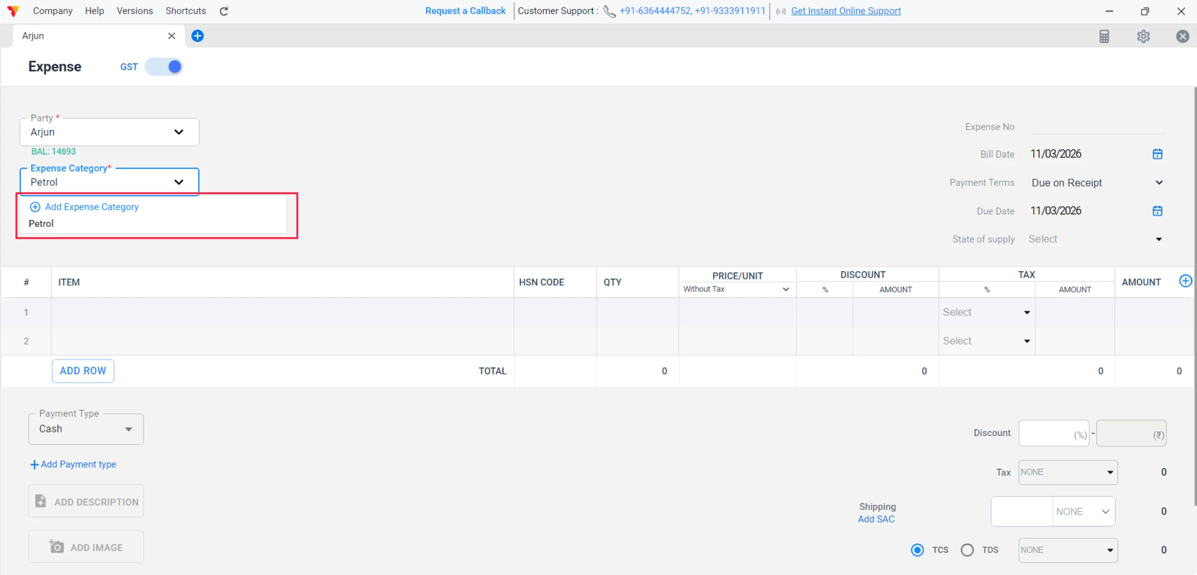Click the Discount percentage input field

[x=1054, y=433]
